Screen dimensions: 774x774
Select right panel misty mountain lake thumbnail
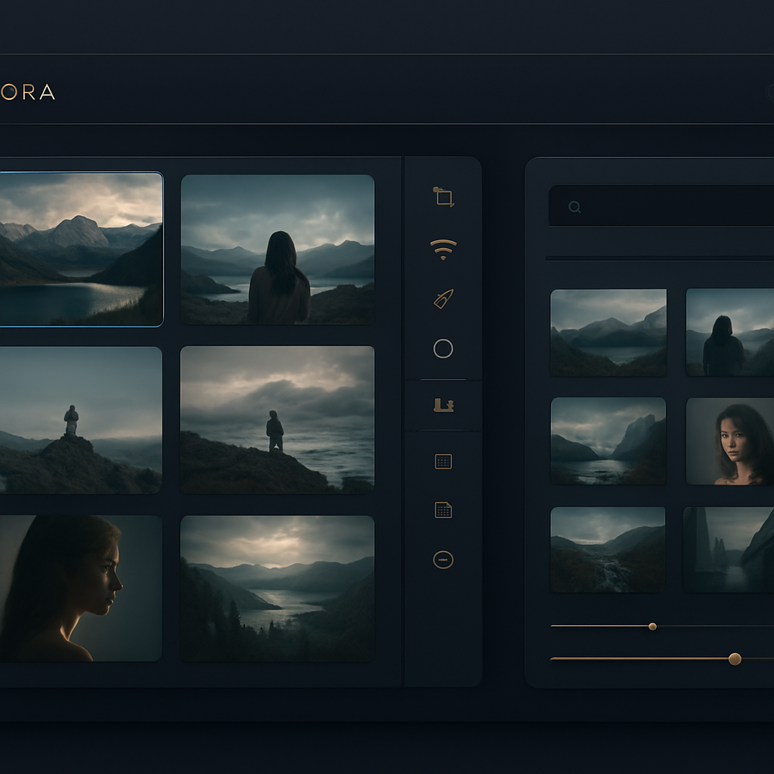[x=608, y=333]
